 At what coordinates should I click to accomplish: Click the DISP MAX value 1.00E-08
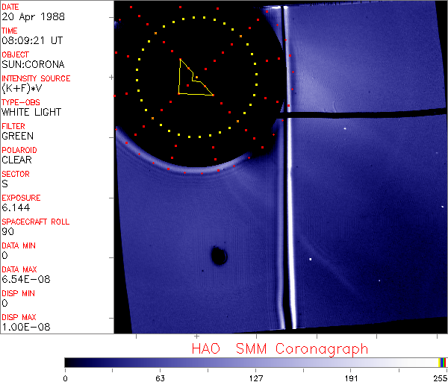click(22, 327)
